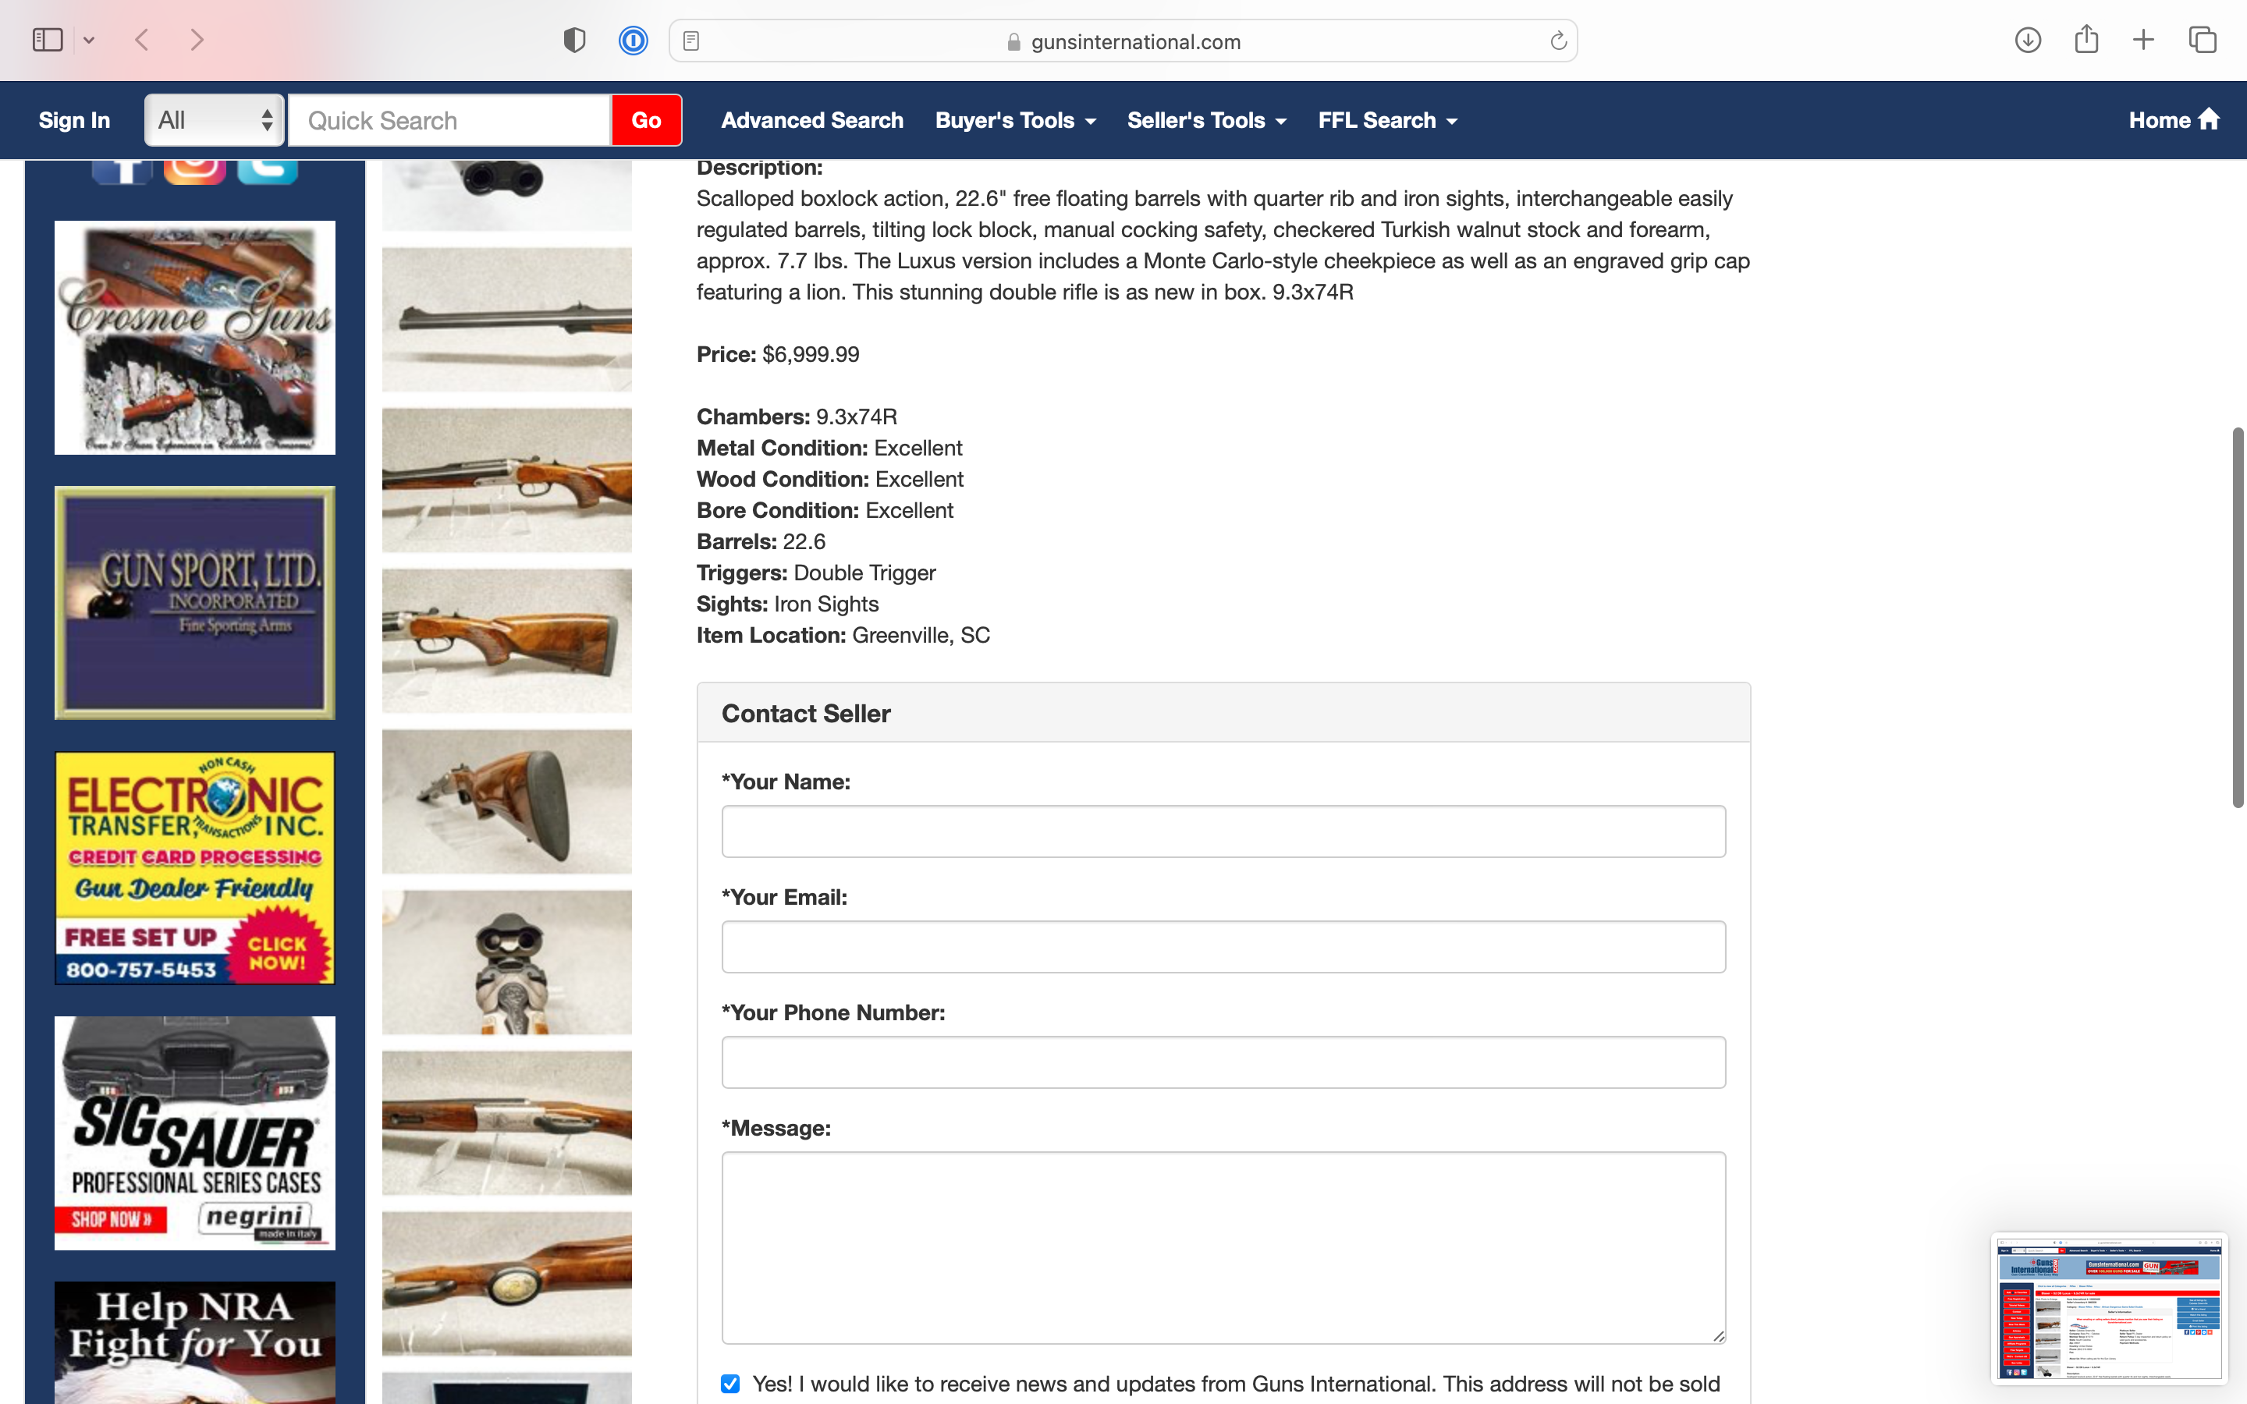Open Advanced Search
Viewport: 2247px width, 1404px height.
tap(811, 120)
